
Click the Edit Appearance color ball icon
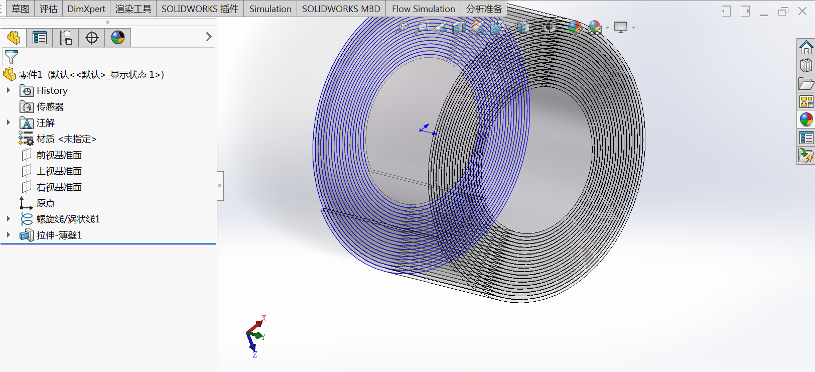(x=575, y=27)
